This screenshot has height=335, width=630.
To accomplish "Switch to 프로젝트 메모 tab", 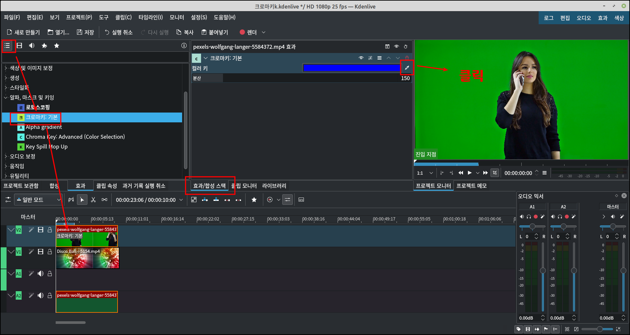I will 472,186.
